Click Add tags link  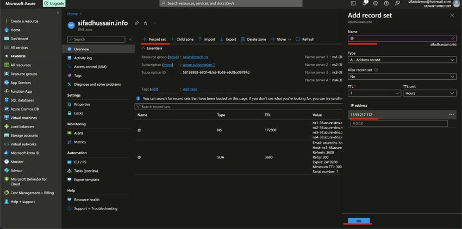(x=190, y=89)
